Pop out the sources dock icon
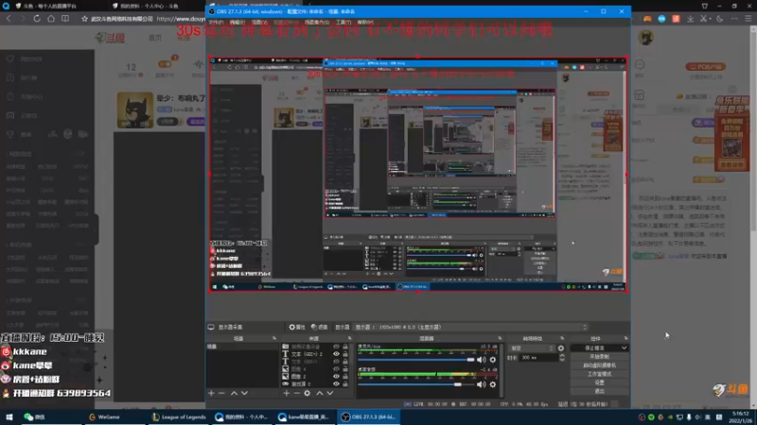Screen dimensions: 757x425 pos(349,338)
